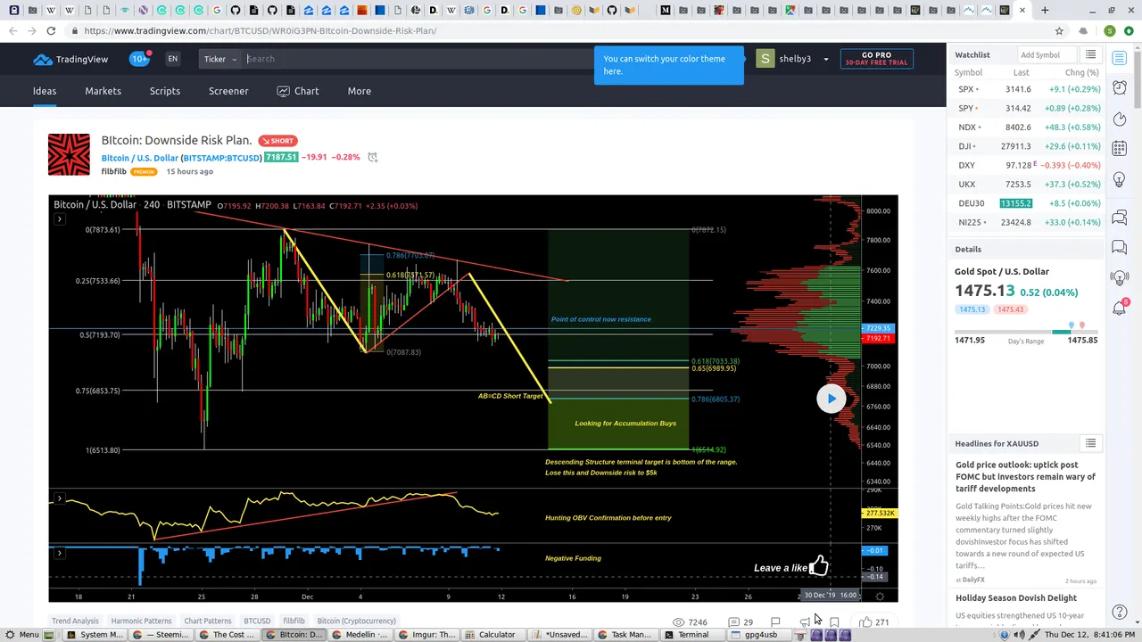Click the browser reload button
Image resolution: width=1142 pixels, height=642 pixels.
tap(51, 30)
